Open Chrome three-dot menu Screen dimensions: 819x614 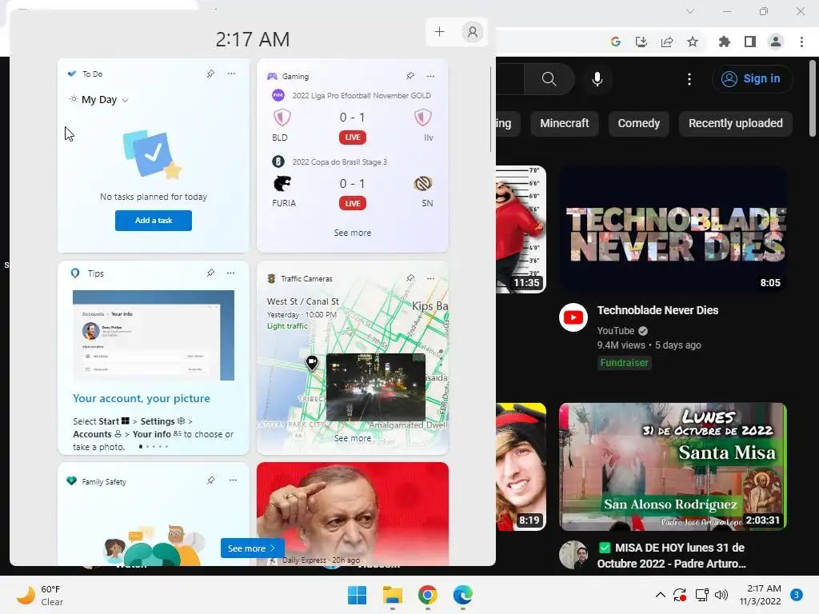point(801,42)
